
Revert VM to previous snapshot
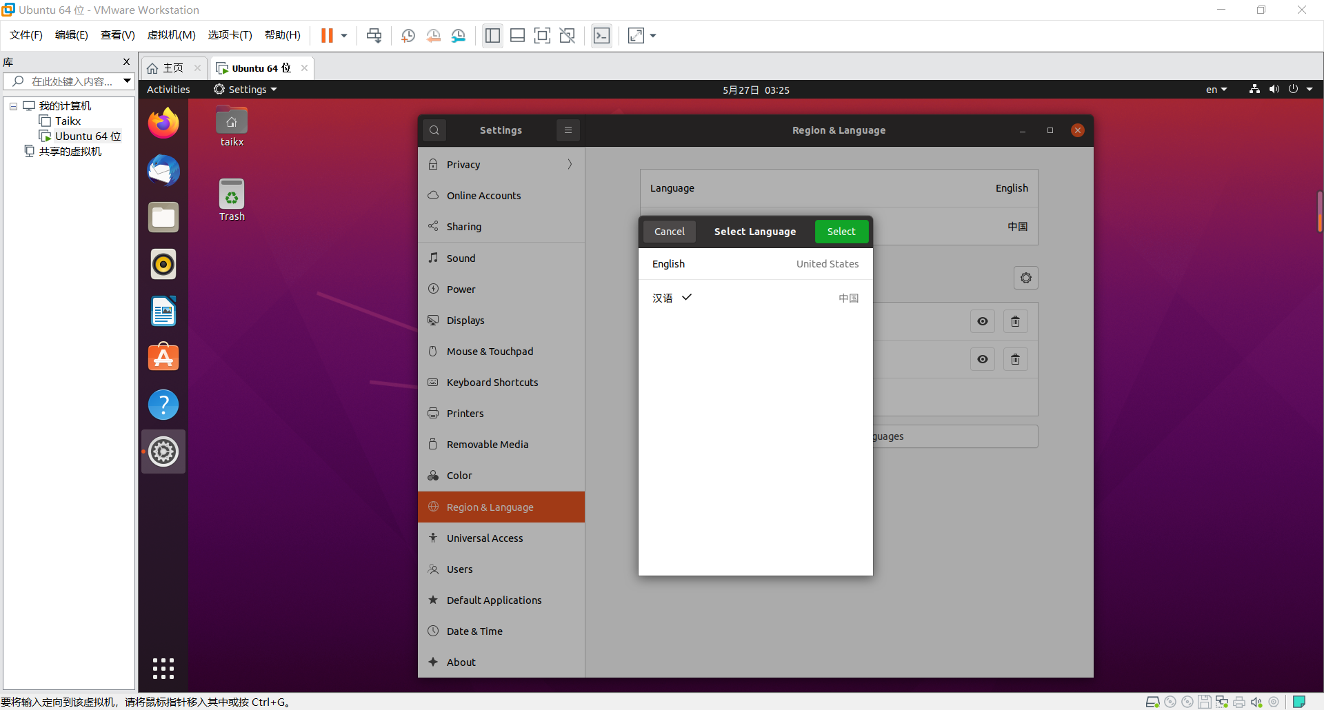[x=433, y=35]
